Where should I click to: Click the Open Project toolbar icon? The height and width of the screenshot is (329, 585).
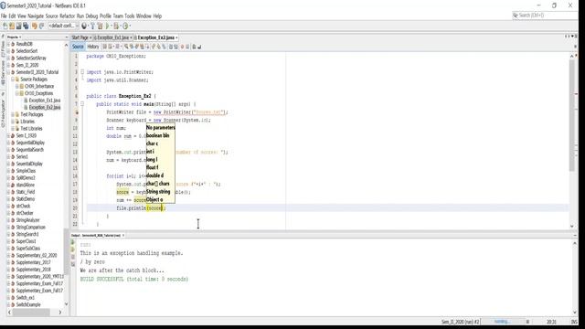18,26
